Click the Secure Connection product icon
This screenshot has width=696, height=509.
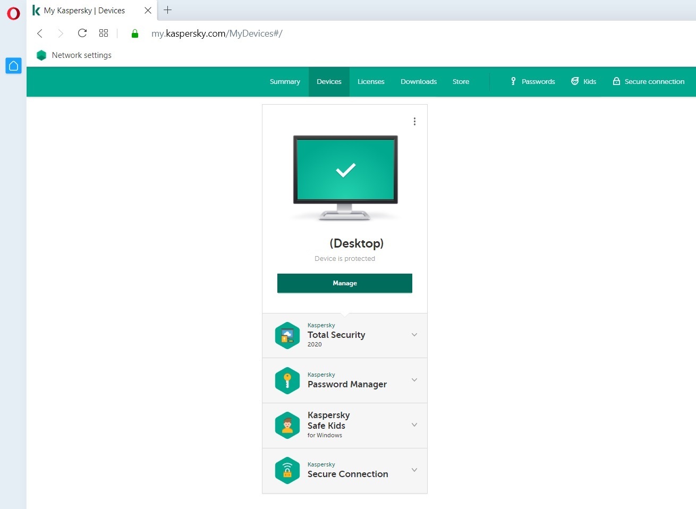coord(287,471)
